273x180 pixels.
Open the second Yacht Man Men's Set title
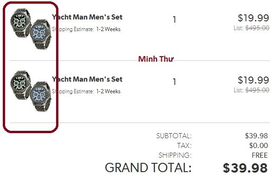(87, 79)
